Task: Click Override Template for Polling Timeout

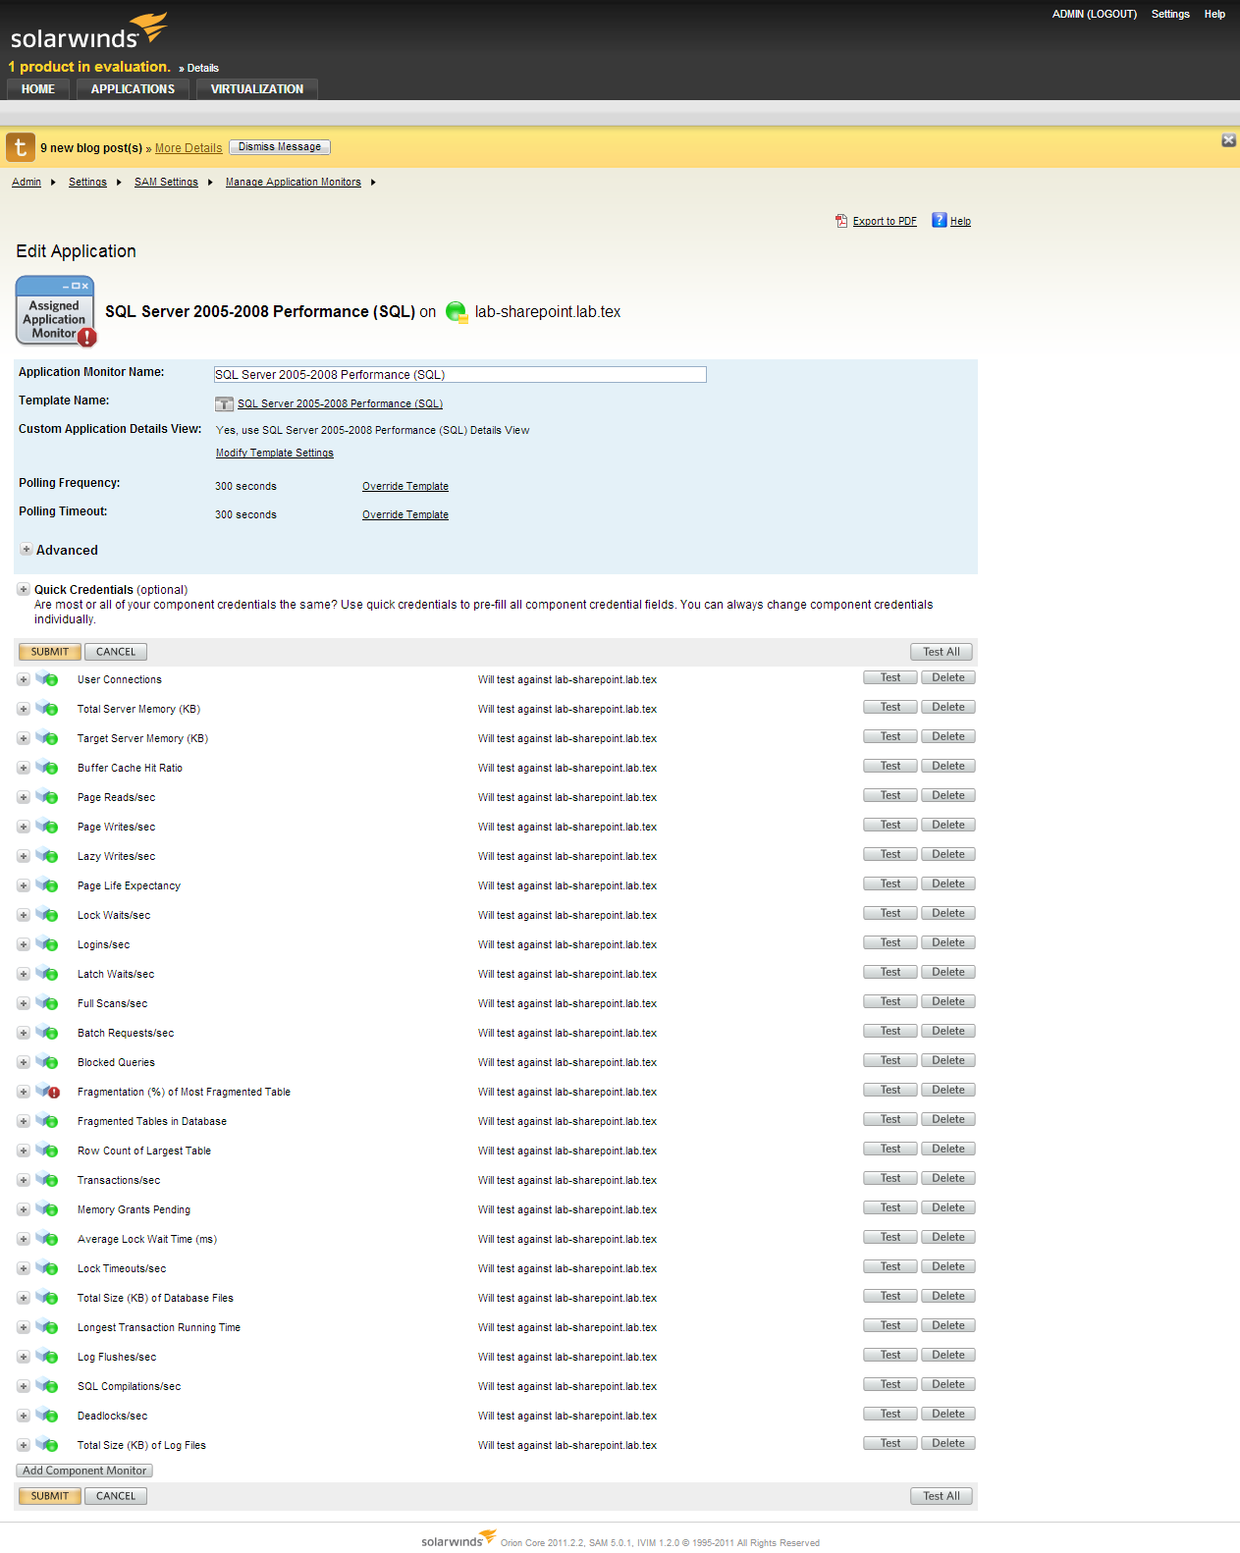Action: (x=405, y=514)
